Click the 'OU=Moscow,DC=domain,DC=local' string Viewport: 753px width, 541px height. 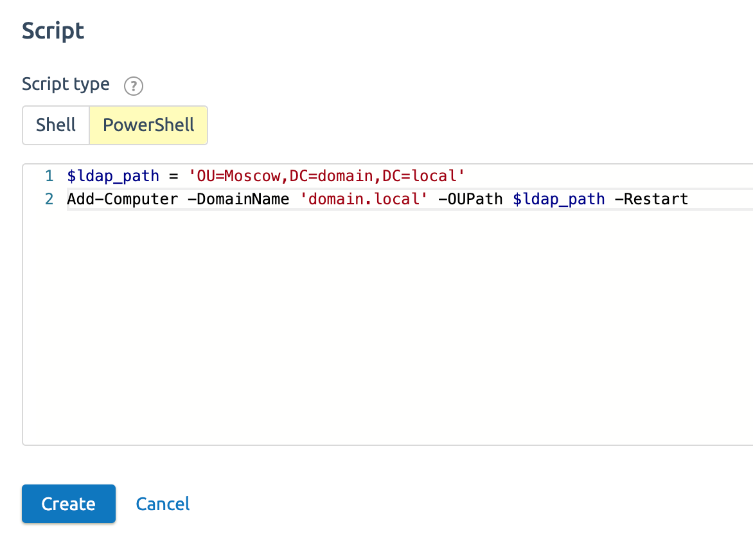tap(326, 176)
